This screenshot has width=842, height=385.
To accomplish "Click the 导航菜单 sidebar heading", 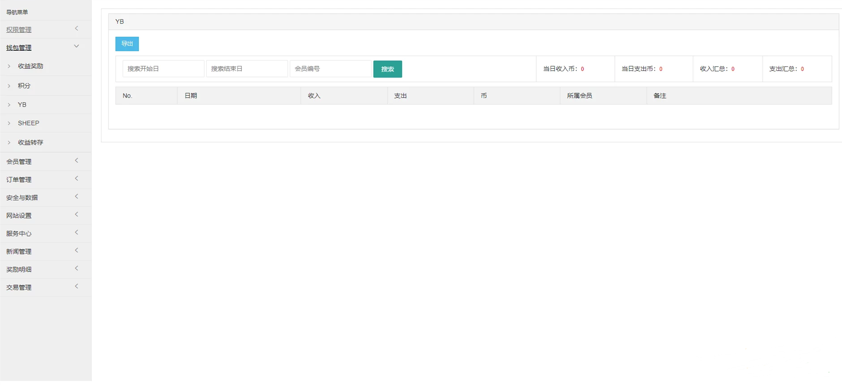I will click(17, 12).
